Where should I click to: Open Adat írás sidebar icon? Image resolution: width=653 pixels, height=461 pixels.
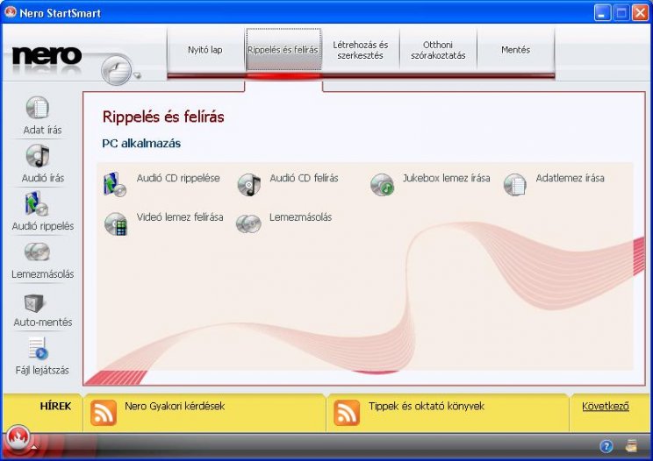pyautogui.click(x=38, y=108)
